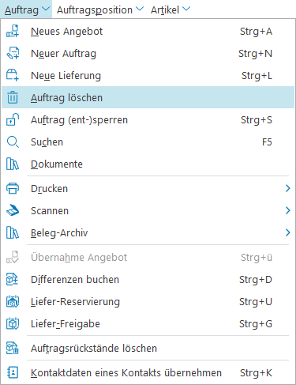Image resolution: width=296 pixels, height=385 pixels.
Task: Open the Artikel menu
Action: 170,9
